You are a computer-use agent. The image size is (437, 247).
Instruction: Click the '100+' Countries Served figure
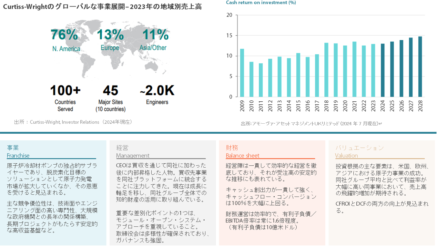tap(66, 91)
